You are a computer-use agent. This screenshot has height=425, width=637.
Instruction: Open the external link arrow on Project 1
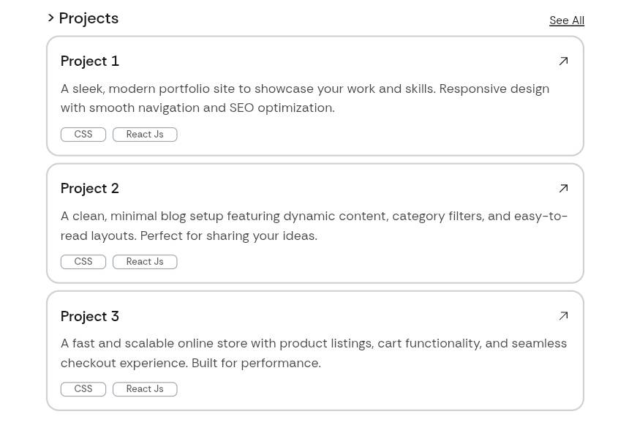[563, 61]
